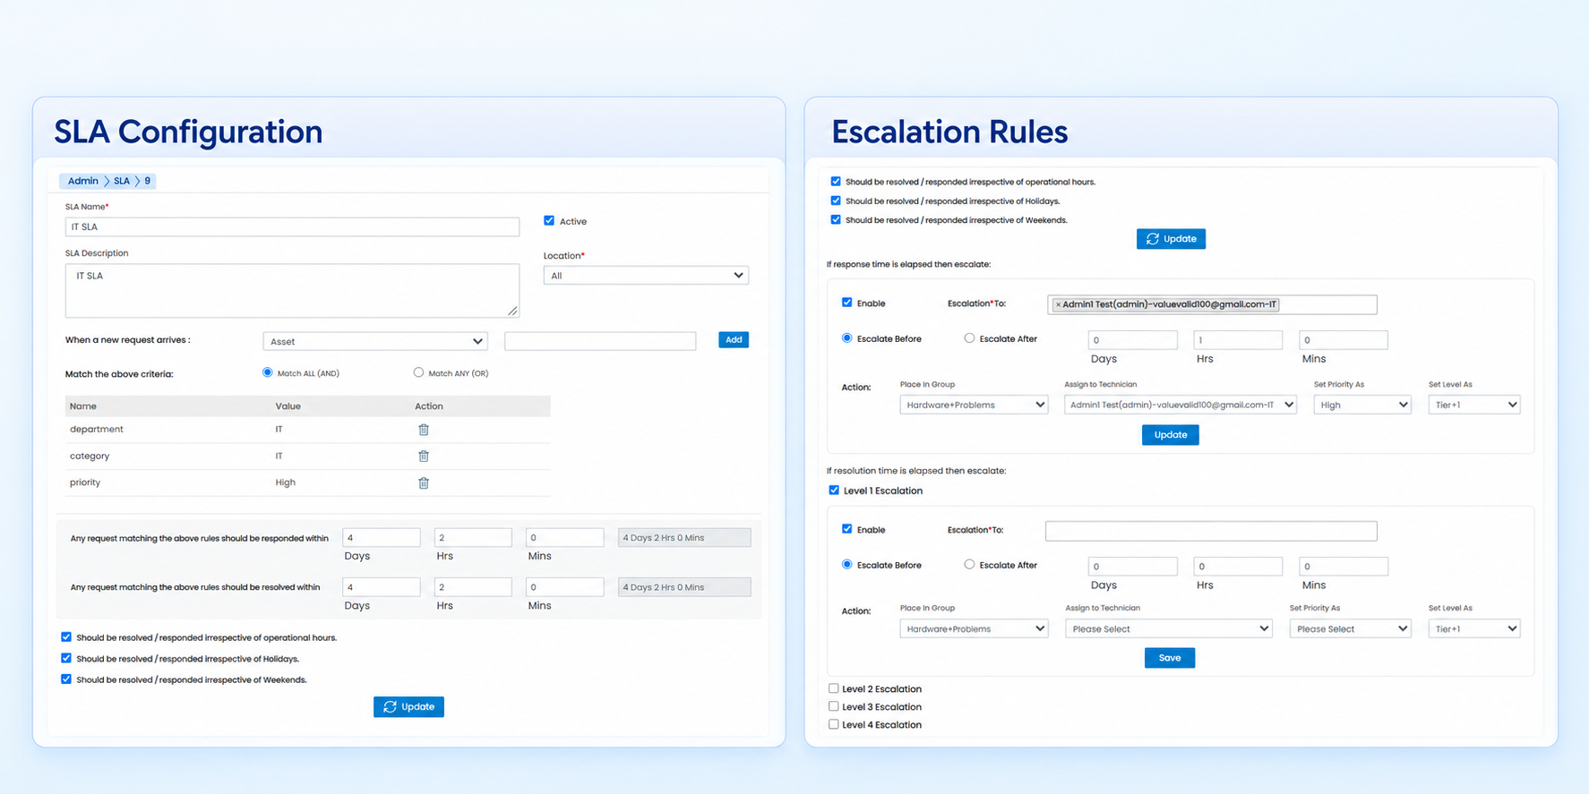1589x794 pixels.
Task: Open Set Priority As dropdown showing High
Action: tap(1362, 405)
